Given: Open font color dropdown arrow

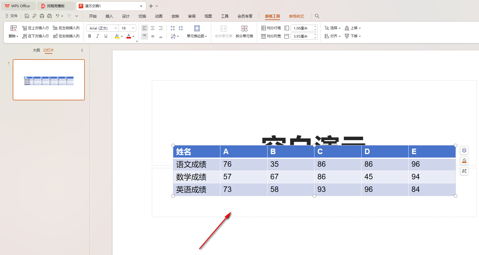Looking at the screenshot, I should coord(133,36).
